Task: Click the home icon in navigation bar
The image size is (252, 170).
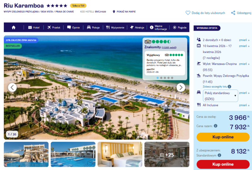Action: [x=14, y=27]
